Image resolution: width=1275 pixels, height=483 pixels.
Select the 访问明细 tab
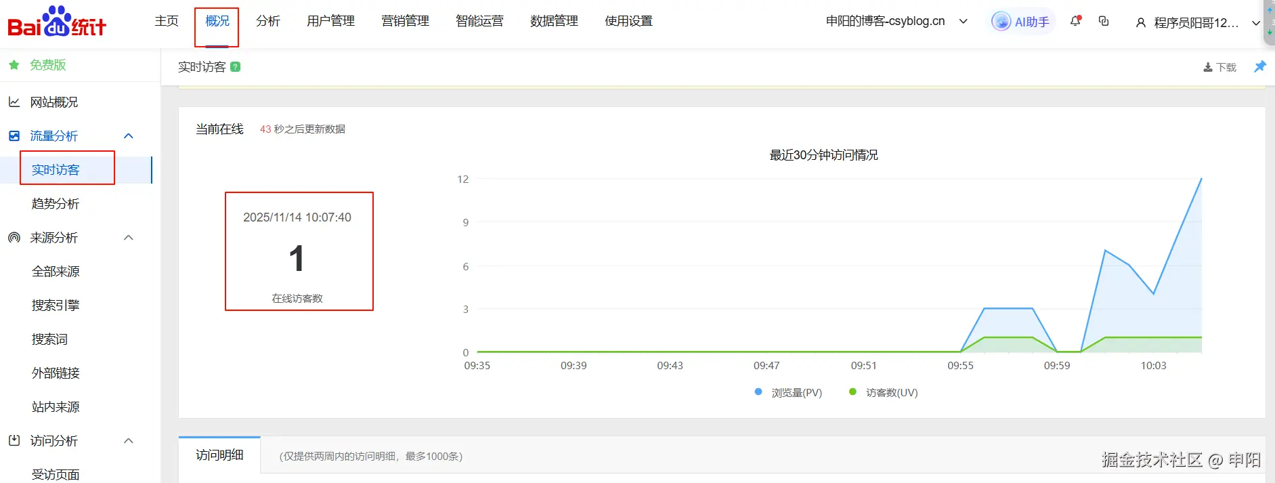point(219,455)
